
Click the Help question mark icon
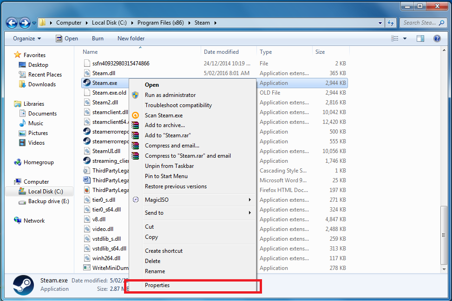[x=437, y=38]
